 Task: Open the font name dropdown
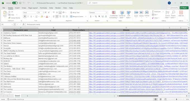[37, 13]
